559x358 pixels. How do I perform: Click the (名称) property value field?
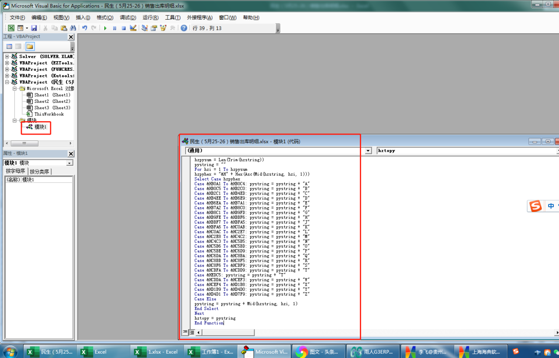coord(47,180)
